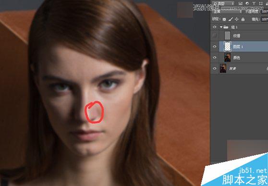Screen dimensions: 268x186
Task: Select the 纹理 layer thumbnail
Action: click(x=227, y=36)
